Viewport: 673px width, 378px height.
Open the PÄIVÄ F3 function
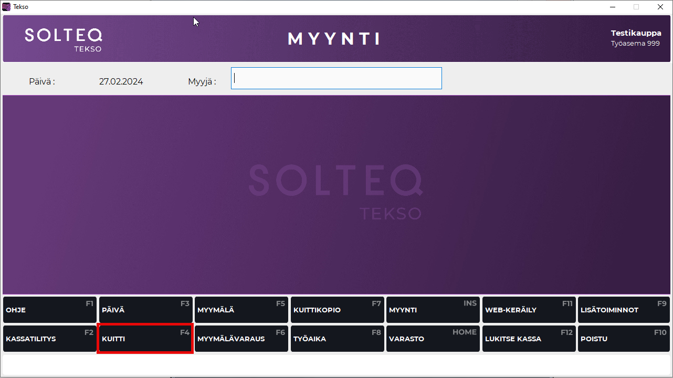pos(145,310)
